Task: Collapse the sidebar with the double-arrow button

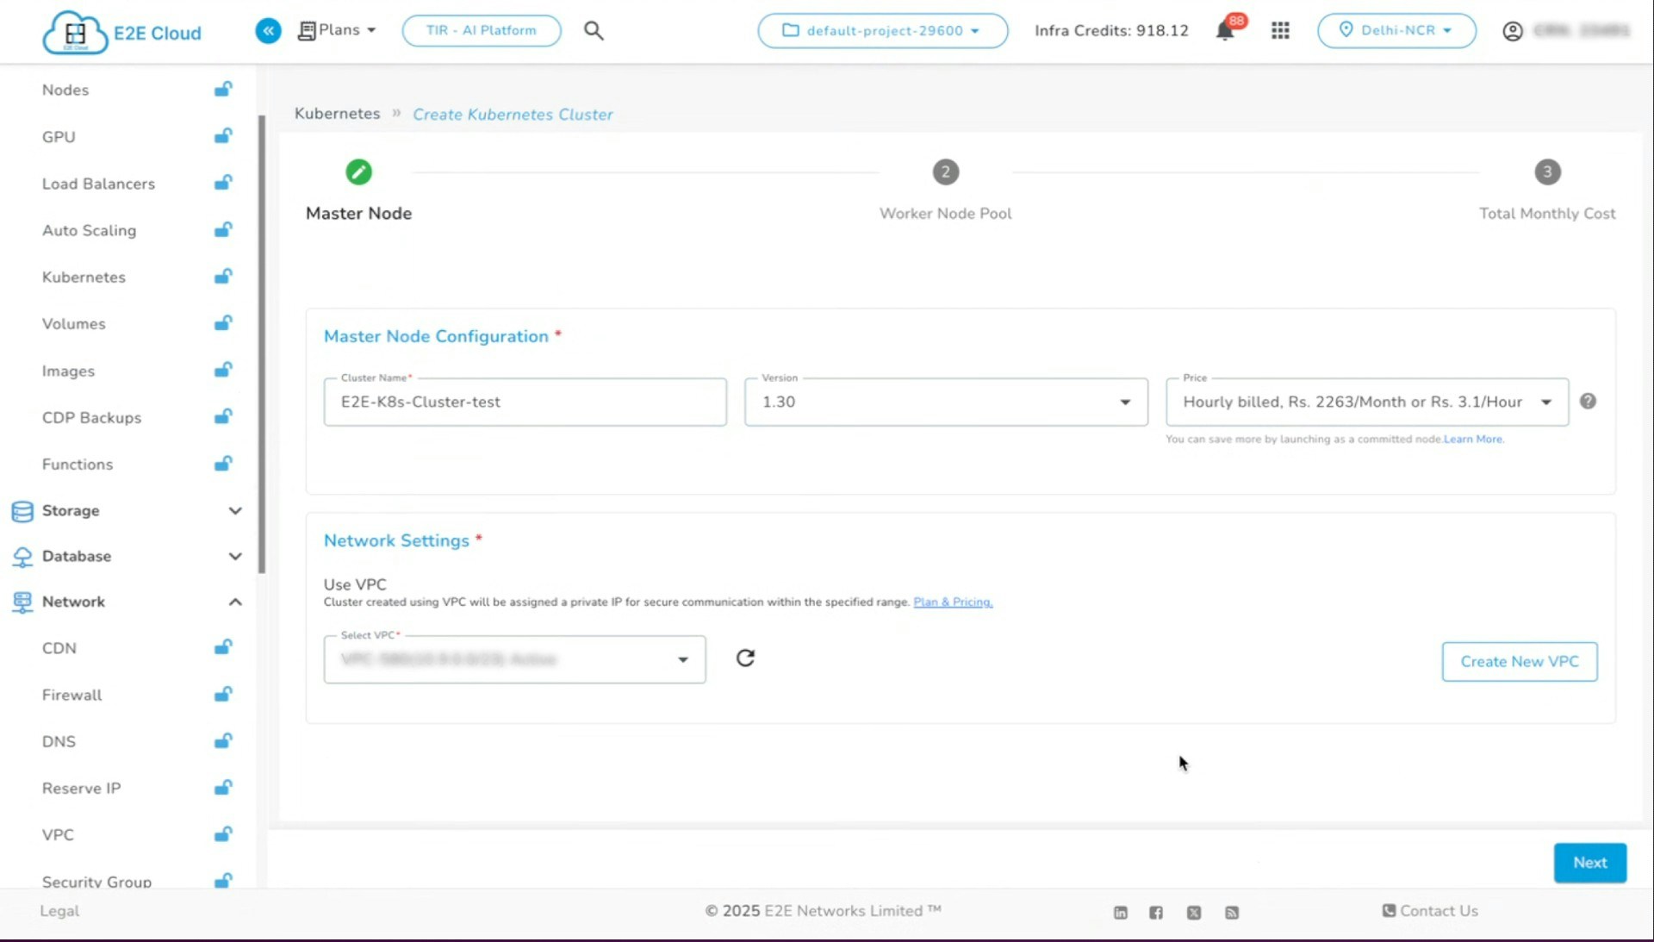Action: point(268,31)
